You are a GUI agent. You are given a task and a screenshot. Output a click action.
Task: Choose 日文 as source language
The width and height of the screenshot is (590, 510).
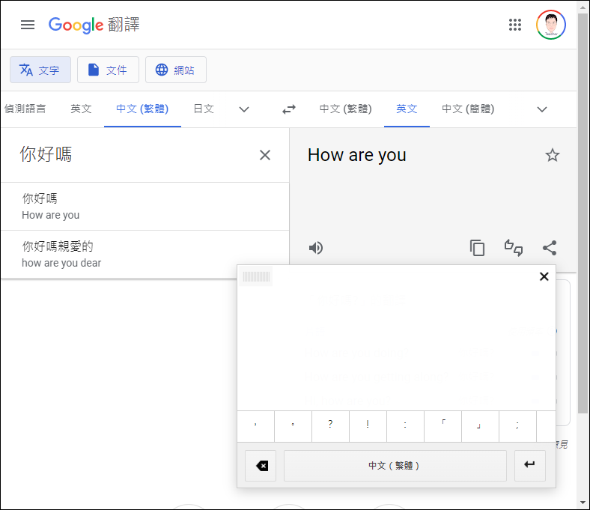(x=204, y=109)
